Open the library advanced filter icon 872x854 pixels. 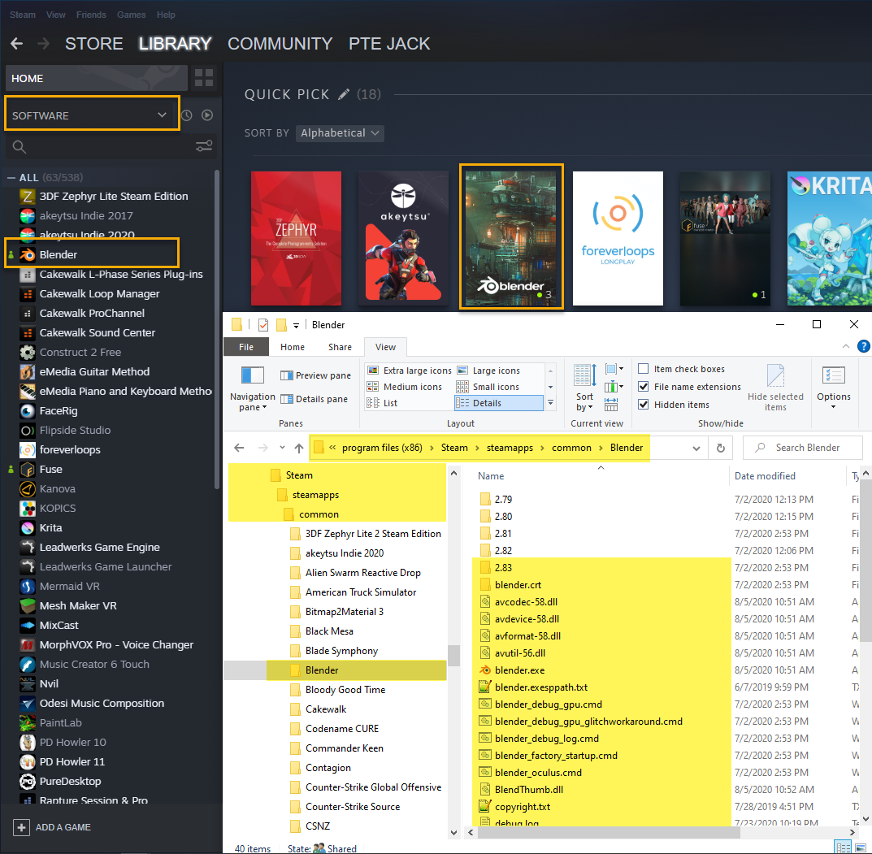[204, 146]
